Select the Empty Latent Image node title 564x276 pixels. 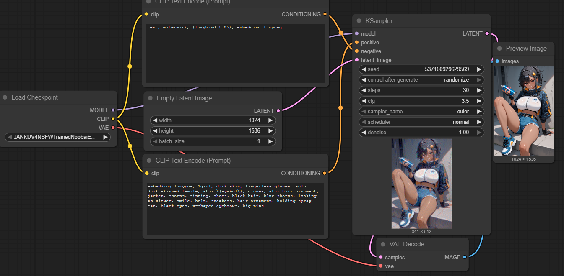coord(185,98)
